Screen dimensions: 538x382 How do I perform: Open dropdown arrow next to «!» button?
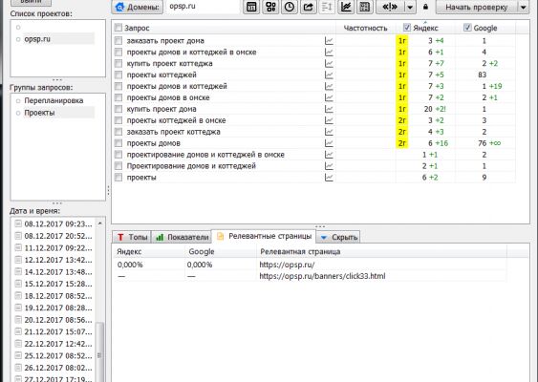click(410, 7)
